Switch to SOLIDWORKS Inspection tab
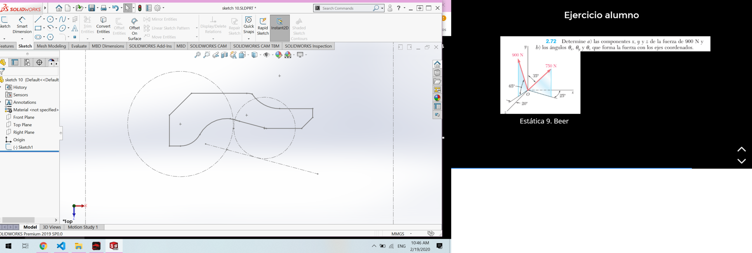This screenshot has width=752, height=253. coord(308,46)
